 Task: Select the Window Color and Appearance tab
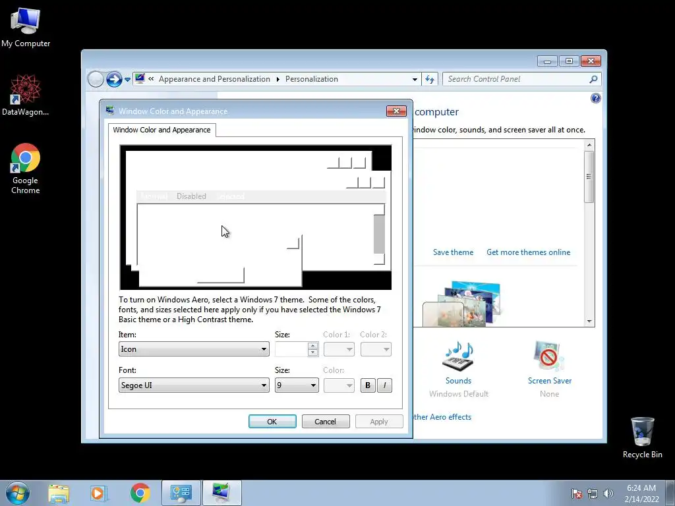coord(162,130)
